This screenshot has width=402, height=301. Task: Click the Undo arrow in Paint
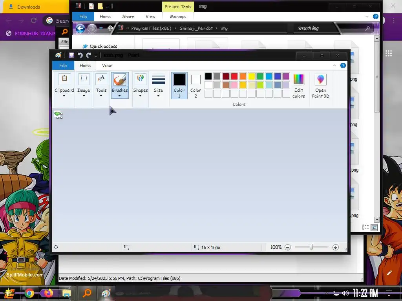80,55
